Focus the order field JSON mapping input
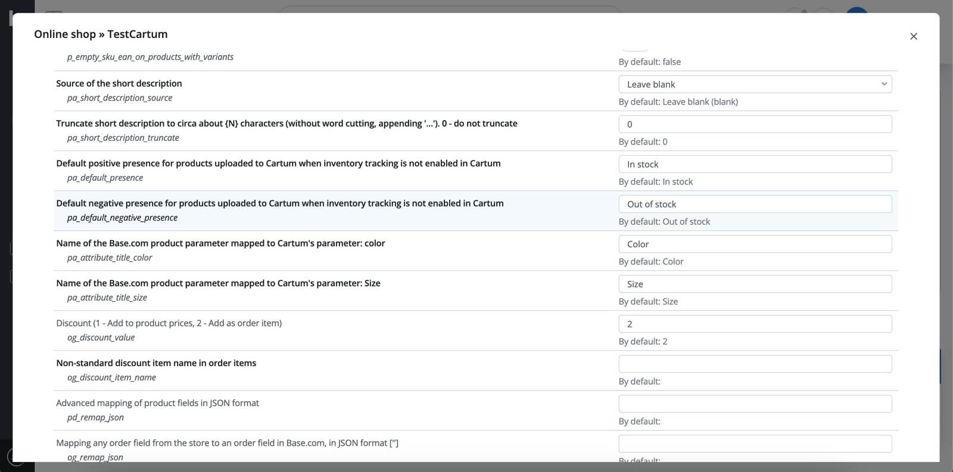The height and width of the screenshot is (472, 953). [x=755, y=443]
